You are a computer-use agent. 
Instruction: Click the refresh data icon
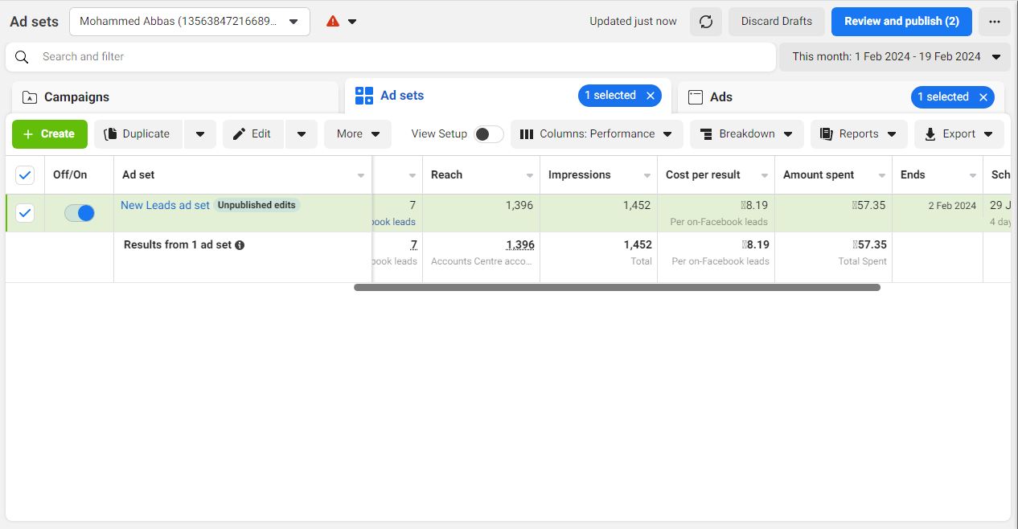706,22
